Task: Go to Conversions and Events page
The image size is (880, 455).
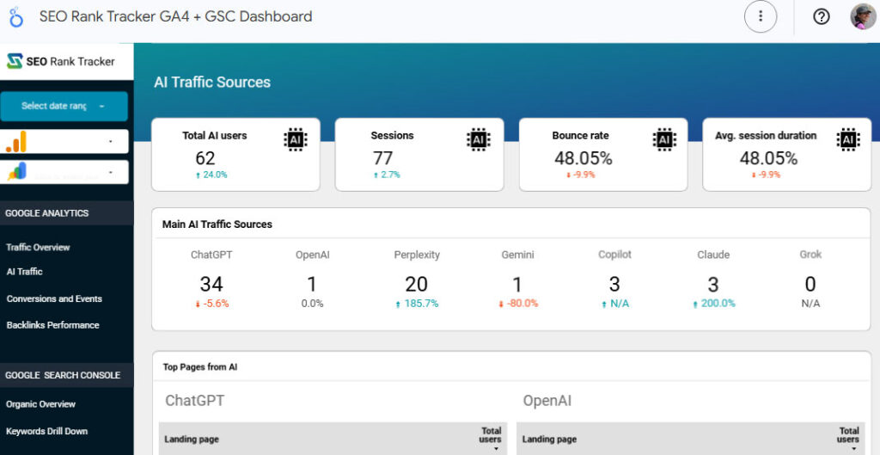Action: coord(54,298)
